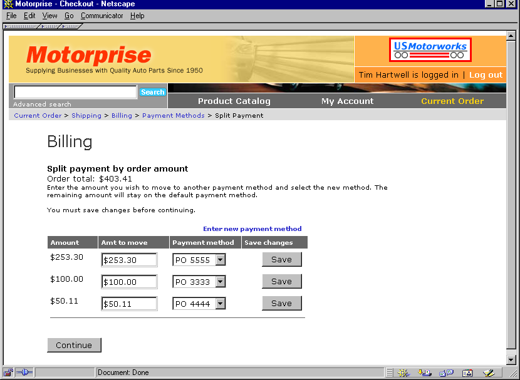Click the USMotorworks logo
Screen dimensions: 520x380
point(430,49)
